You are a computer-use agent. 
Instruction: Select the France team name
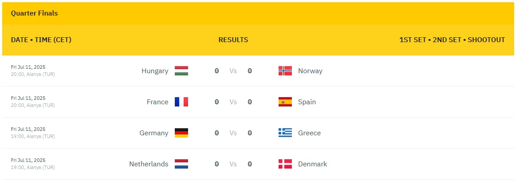pos(157,102)
